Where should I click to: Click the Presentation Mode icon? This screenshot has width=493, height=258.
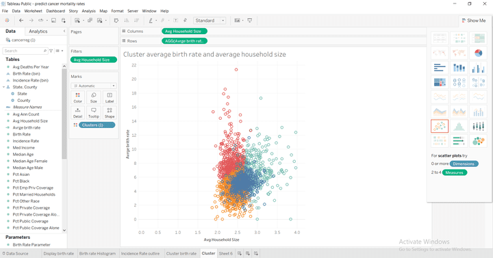click(x=250, y=21)
